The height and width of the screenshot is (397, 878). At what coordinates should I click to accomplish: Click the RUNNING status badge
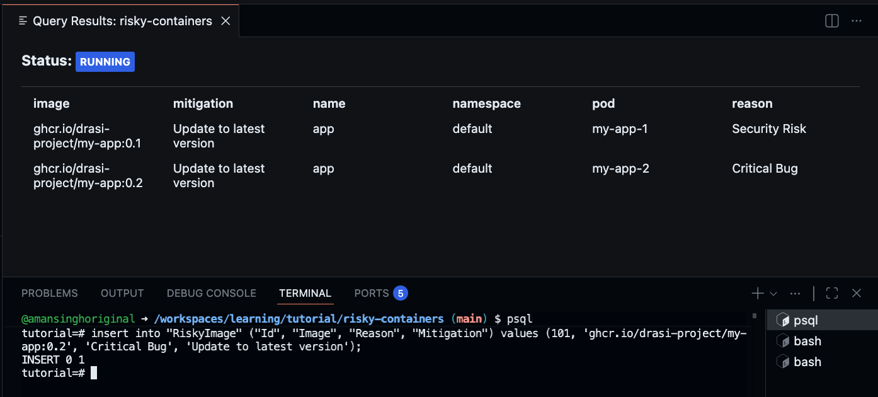pyautogui.click(x=105, y=62)
